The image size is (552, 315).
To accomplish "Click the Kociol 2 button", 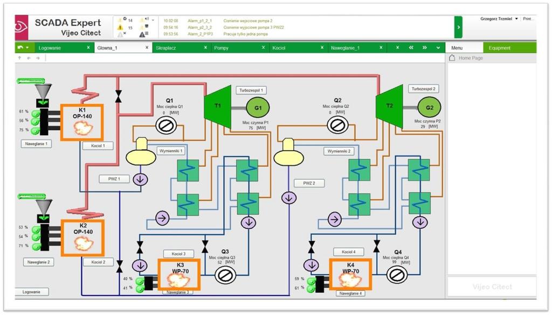I will (x=98, y=262).
